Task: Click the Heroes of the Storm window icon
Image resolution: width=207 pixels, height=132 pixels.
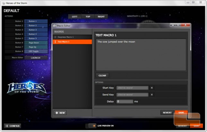Action: point(4,3)
